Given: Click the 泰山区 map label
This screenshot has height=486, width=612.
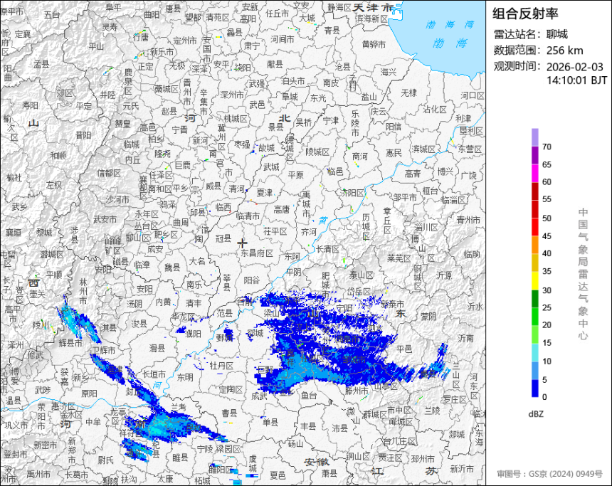Looking at the screenshot, I should pos(362,275).
